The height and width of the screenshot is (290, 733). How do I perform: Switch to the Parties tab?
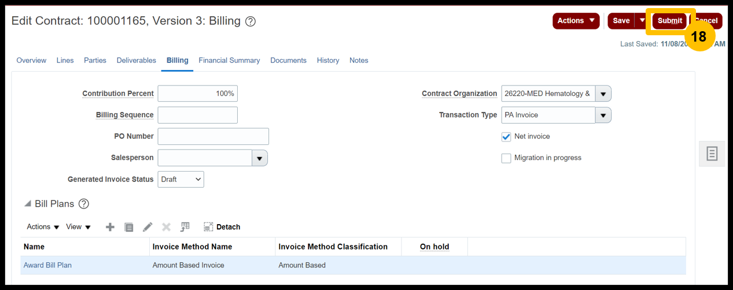coord(95,61)
